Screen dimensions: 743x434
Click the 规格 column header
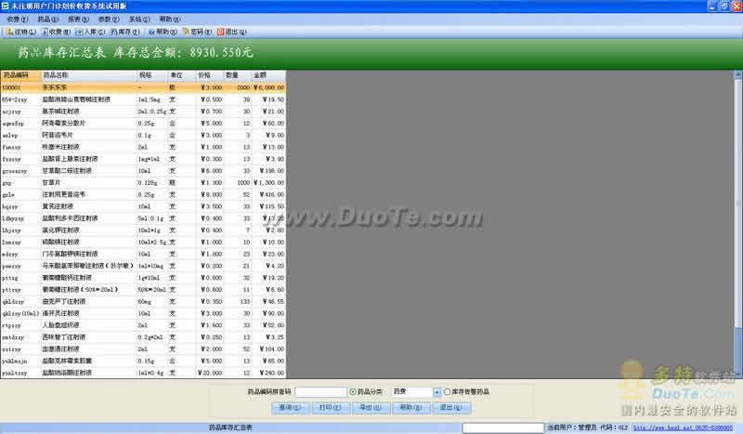coord(152,75)
